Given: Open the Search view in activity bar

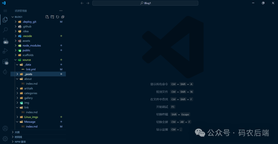Looking at the screenshot, I should [5, 30].
